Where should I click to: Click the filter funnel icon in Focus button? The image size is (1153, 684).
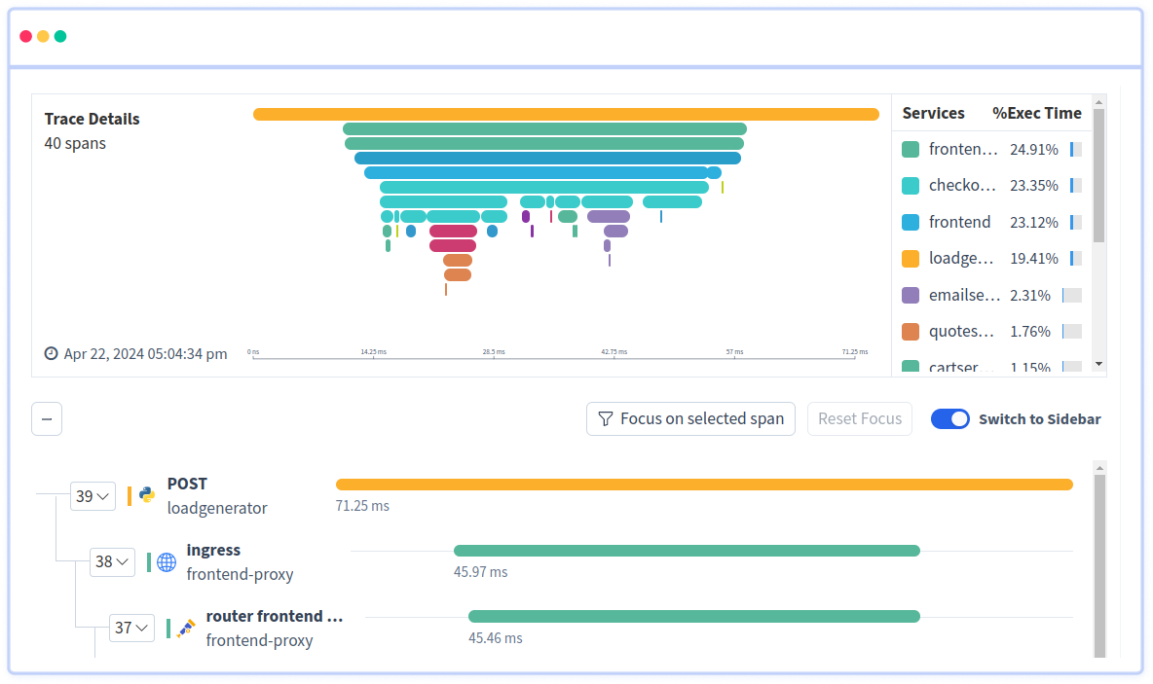(x=607, y=418)
